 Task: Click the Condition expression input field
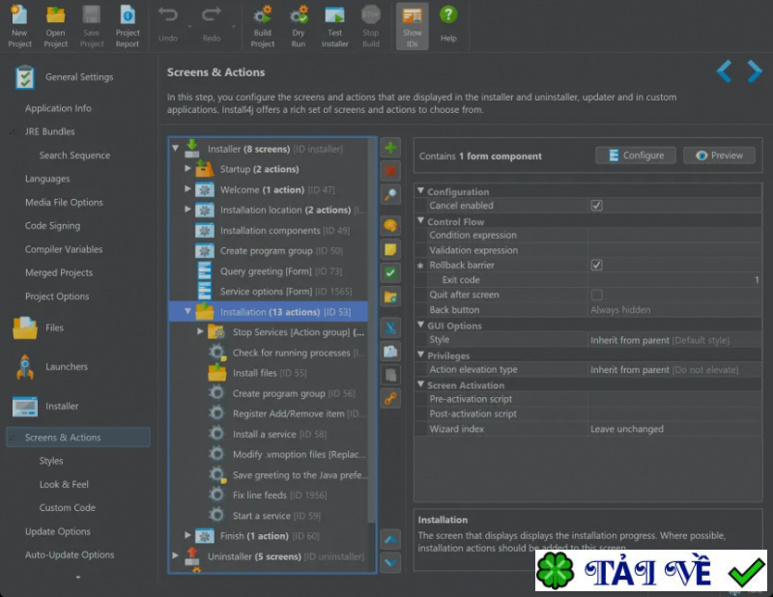[x=674, y=235]
